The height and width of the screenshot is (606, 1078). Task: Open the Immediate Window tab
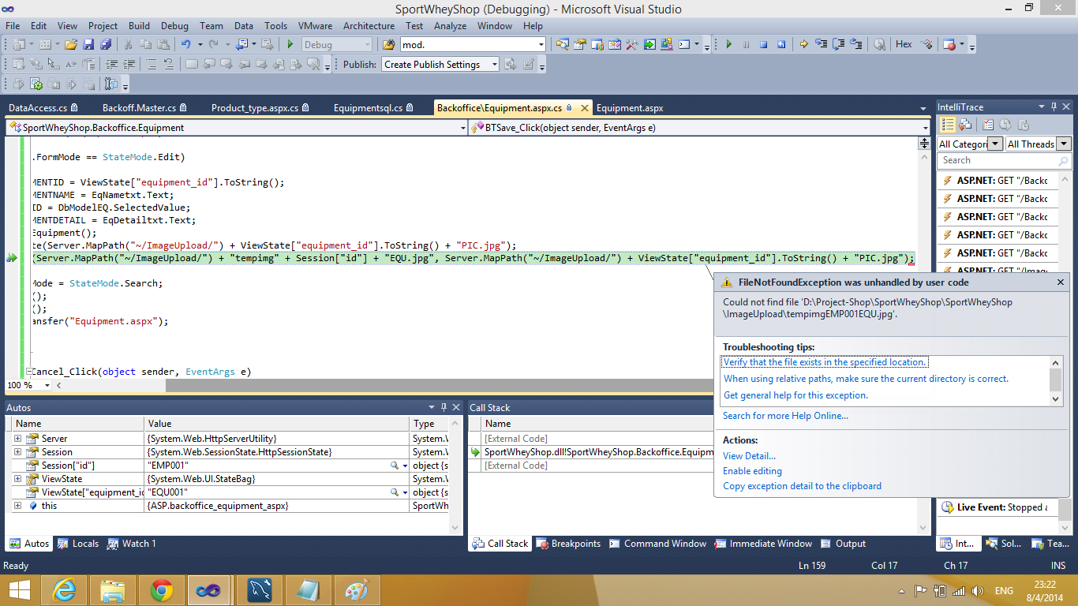[764, 544]
